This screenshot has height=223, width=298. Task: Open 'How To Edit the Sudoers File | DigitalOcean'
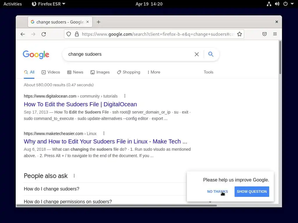point(80,104)
